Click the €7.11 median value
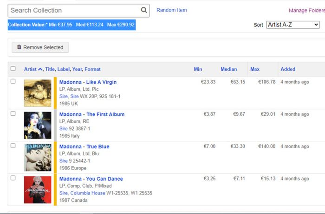The image size is (325, 214). tap(239, 179)
